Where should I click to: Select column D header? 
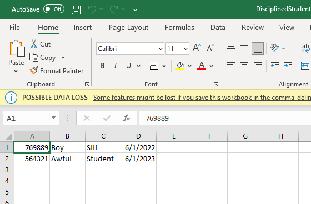pyautogui.click(x=138, y=136)
